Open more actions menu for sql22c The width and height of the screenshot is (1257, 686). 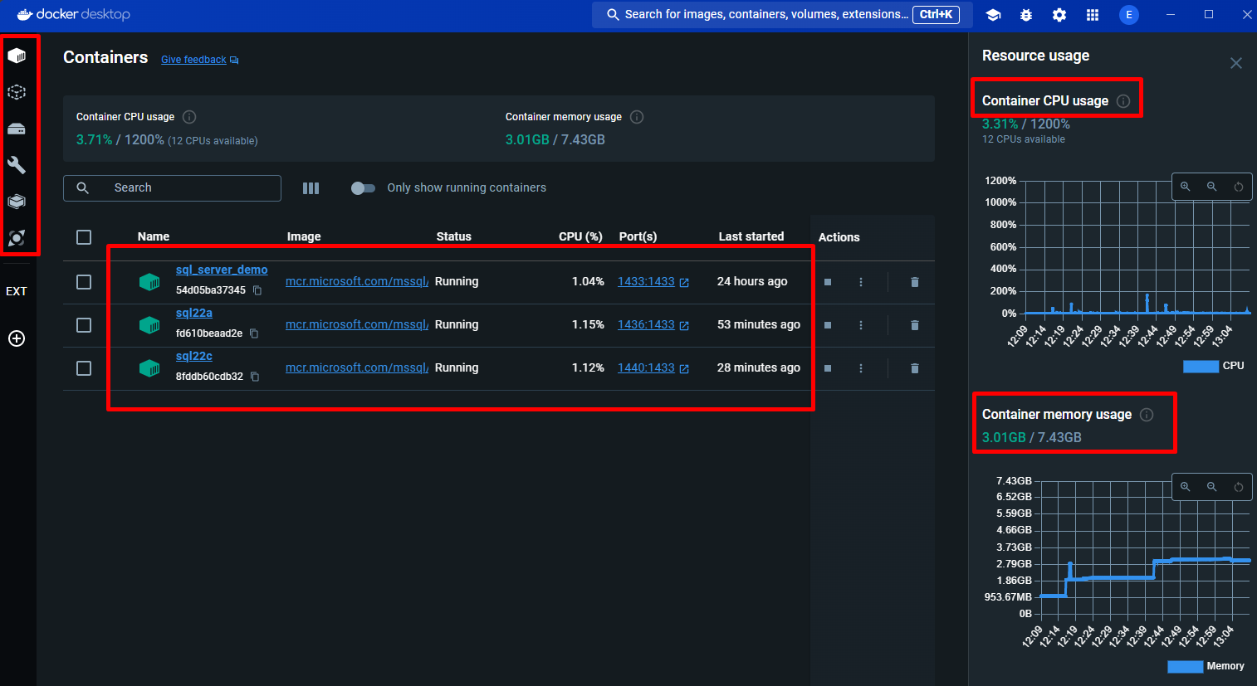point(861,368)
